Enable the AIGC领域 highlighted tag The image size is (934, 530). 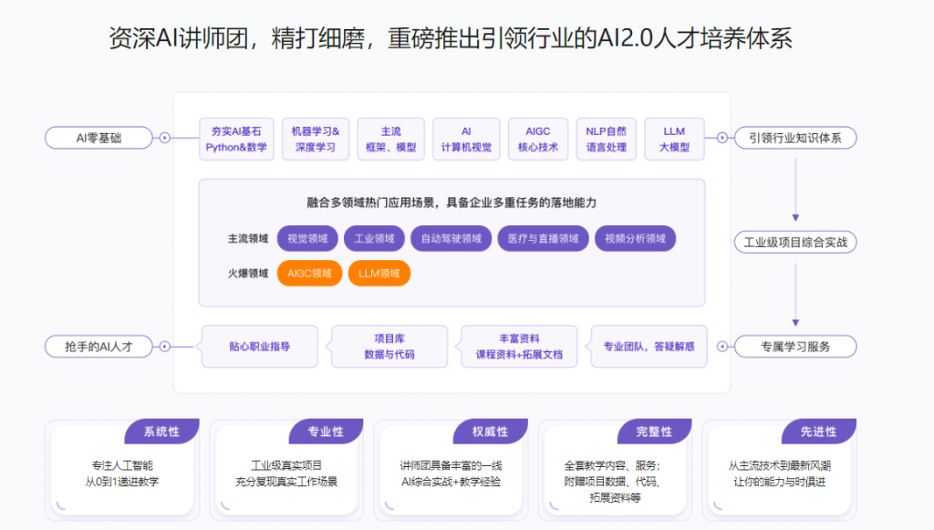(x=309, y=273)
